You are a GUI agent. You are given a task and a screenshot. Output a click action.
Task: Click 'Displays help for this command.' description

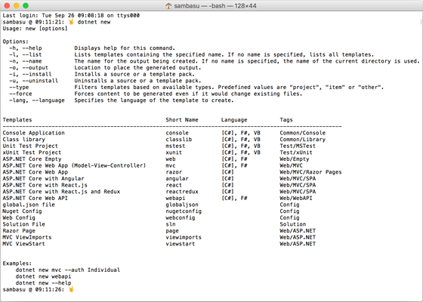click(125, 48)
